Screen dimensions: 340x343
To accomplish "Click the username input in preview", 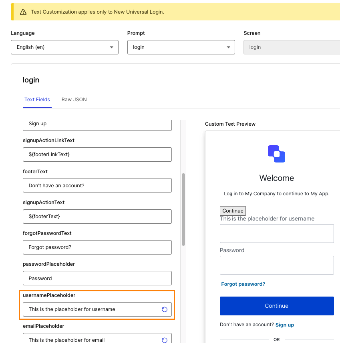I will point(277,233).
